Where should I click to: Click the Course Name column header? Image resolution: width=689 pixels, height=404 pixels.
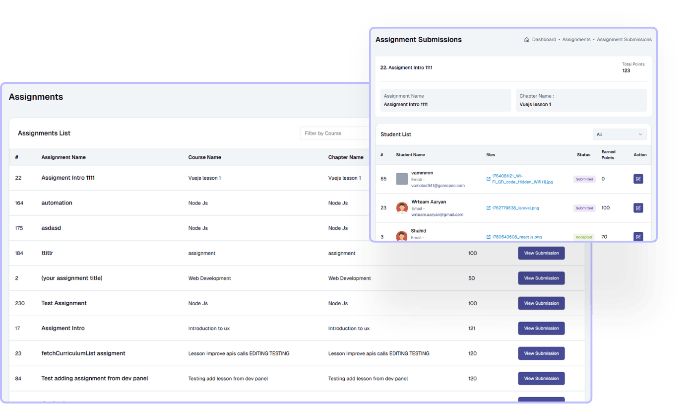click(205, 157)
